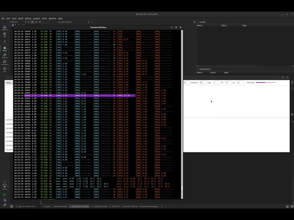The width and height of the screenshot is (294, 220).
Task: Click the MNQ field in left window
Action: pos(9,82)
